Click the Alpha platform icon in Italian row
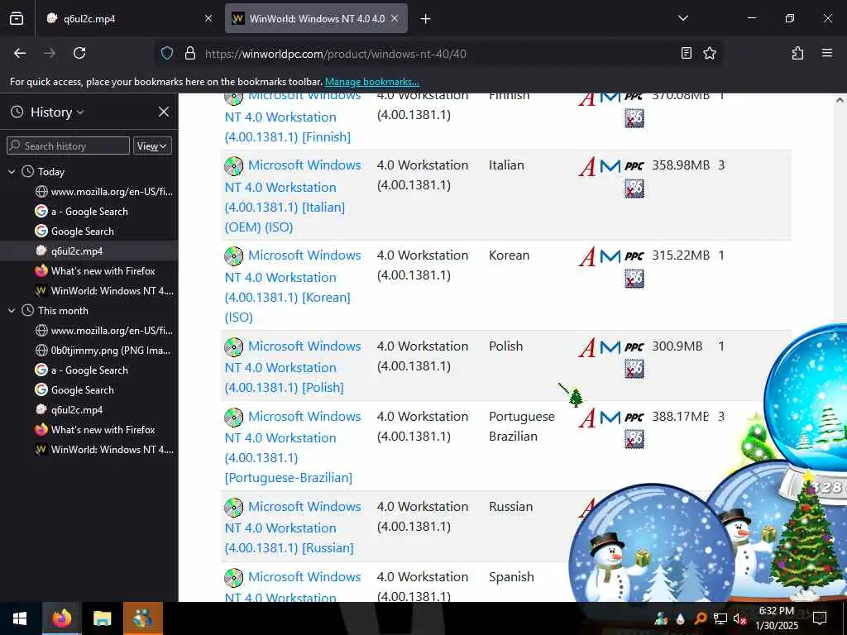The width and height of the screenshot is (847, 635). [587, 166]
